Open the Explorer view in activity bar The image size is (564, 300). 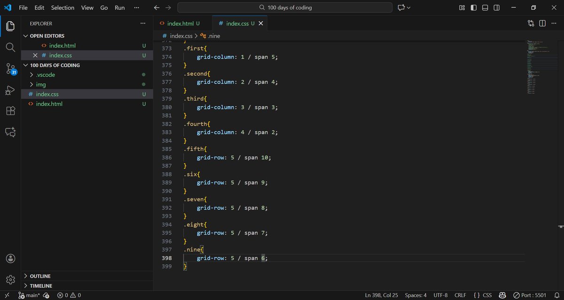[10, 26]
